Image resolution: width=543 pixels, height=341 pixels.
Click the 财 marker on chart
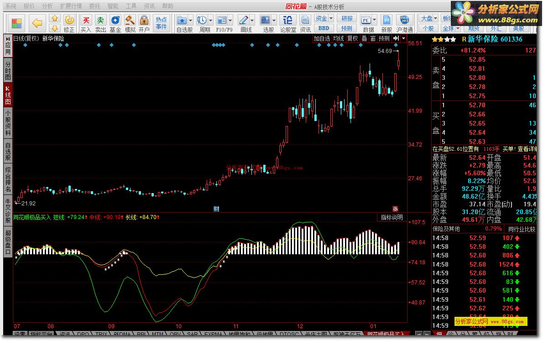tap(216, 209)
